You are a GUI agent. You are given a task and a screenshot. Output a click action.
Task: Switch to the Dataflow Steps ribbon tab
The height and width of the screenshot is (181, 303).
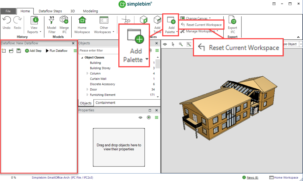tap(50, 11)
